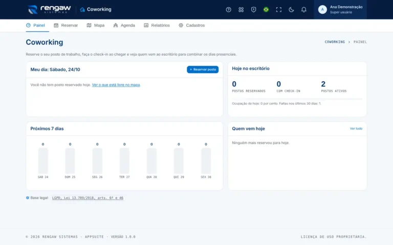Screen dimensions: 393x245
Task: Open the Cadastros tab
Action: pyautogui.click(x=192, y=25)
